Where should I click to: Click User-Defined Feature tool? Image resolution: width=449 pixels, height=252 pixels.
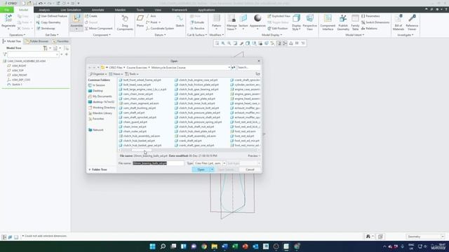51,16
